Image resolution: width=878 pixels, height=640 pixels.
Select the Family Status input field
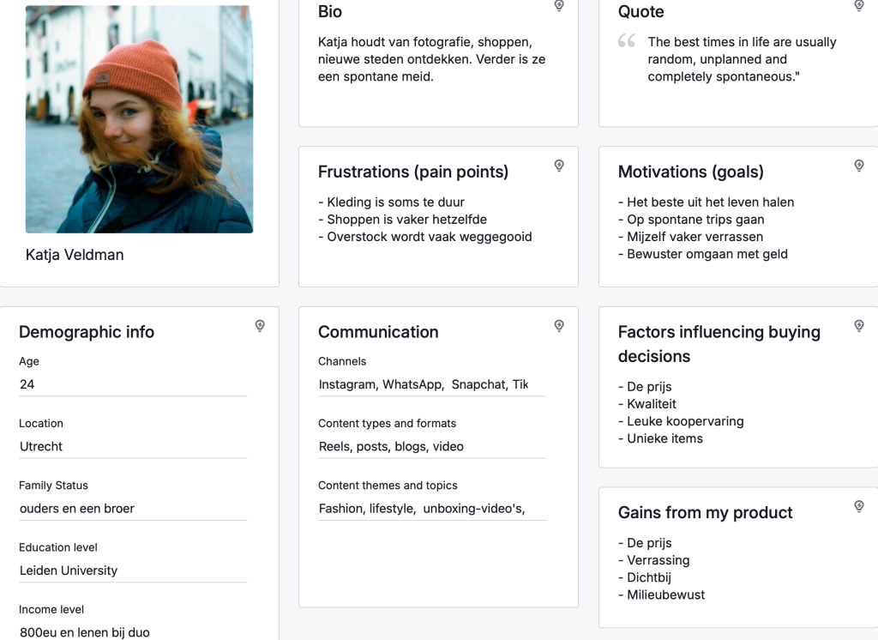[x=132, y=509]
